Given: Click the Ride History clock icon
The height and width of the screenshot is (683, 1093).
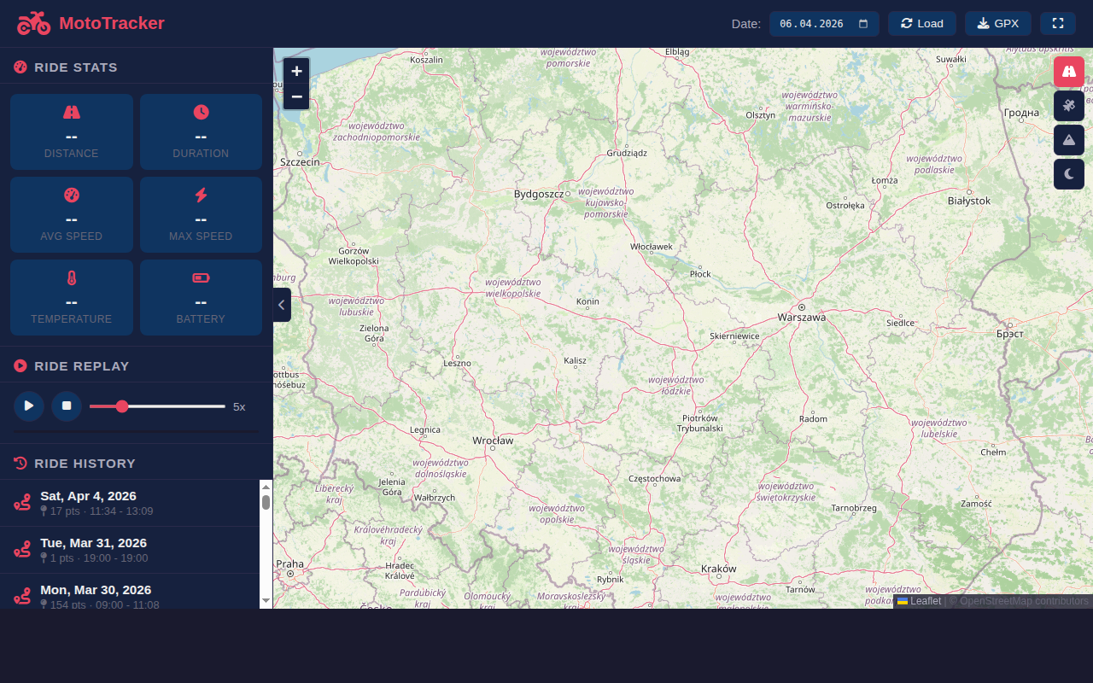Looking at the screenshot, I should pyautogui.click(x=19, y=463).
